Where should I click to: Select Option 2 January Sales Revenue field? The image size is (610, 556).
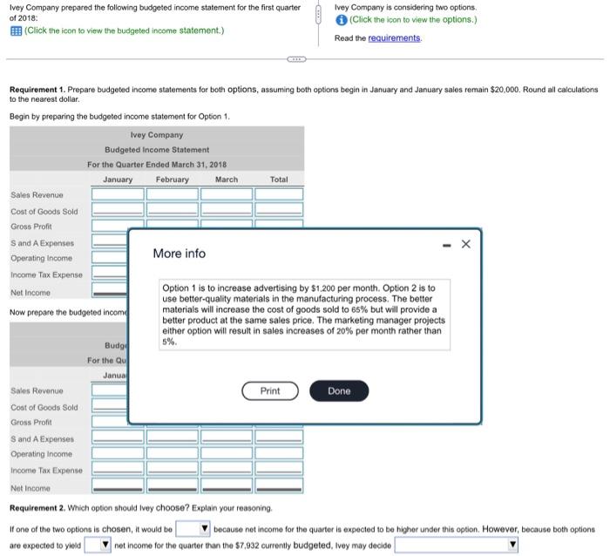tap(110, 390)
